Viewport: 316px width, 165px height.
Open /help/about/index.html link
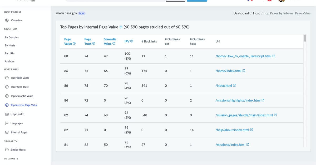pos(232,130)
